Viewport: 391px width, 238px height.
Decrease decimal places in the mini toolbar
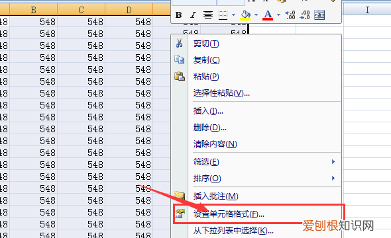pyautogui.click(x=305, y=15)
